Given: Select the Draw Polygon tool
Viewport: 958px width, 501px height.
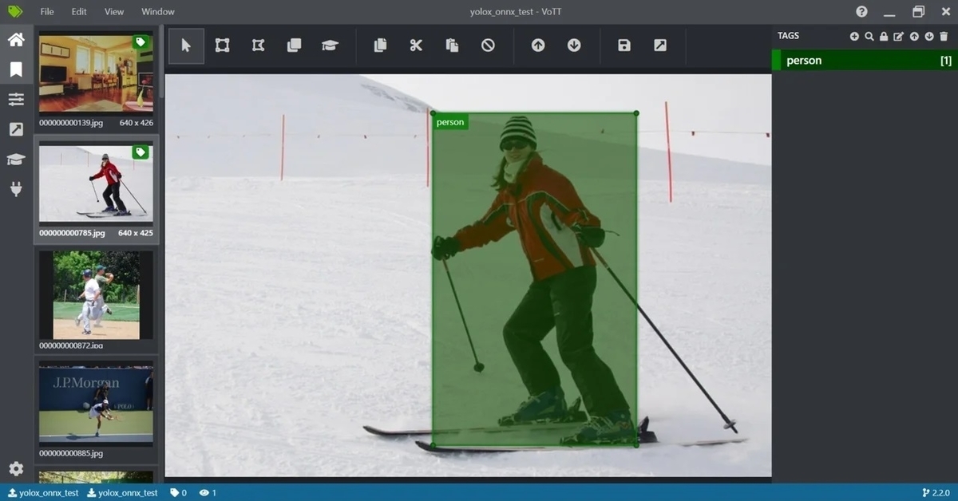Looking at the screenshot, I should click(258, 45).
